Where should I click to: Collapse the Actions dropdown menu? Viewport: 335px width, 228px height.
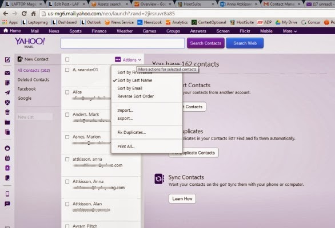pyautogui.click(x=128, y=60)
